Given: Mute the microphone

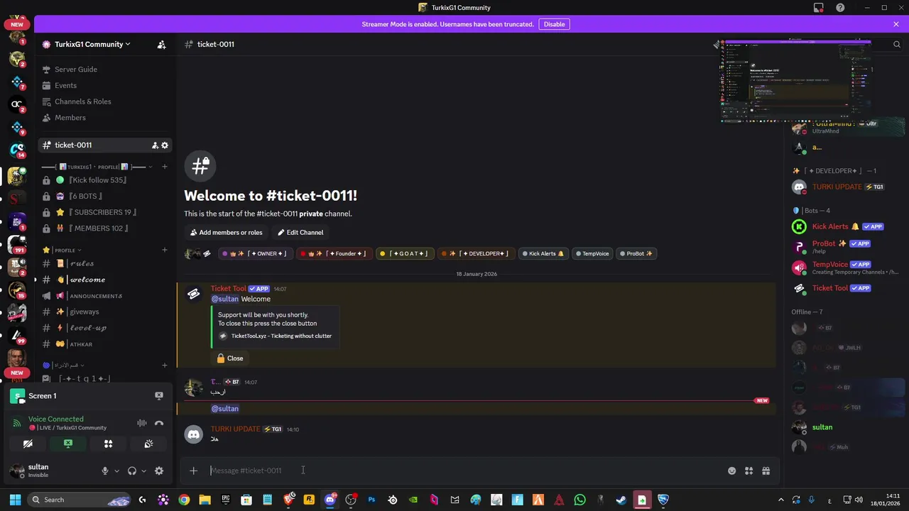Looking at the screenshot, I should (x=105, y=471).
